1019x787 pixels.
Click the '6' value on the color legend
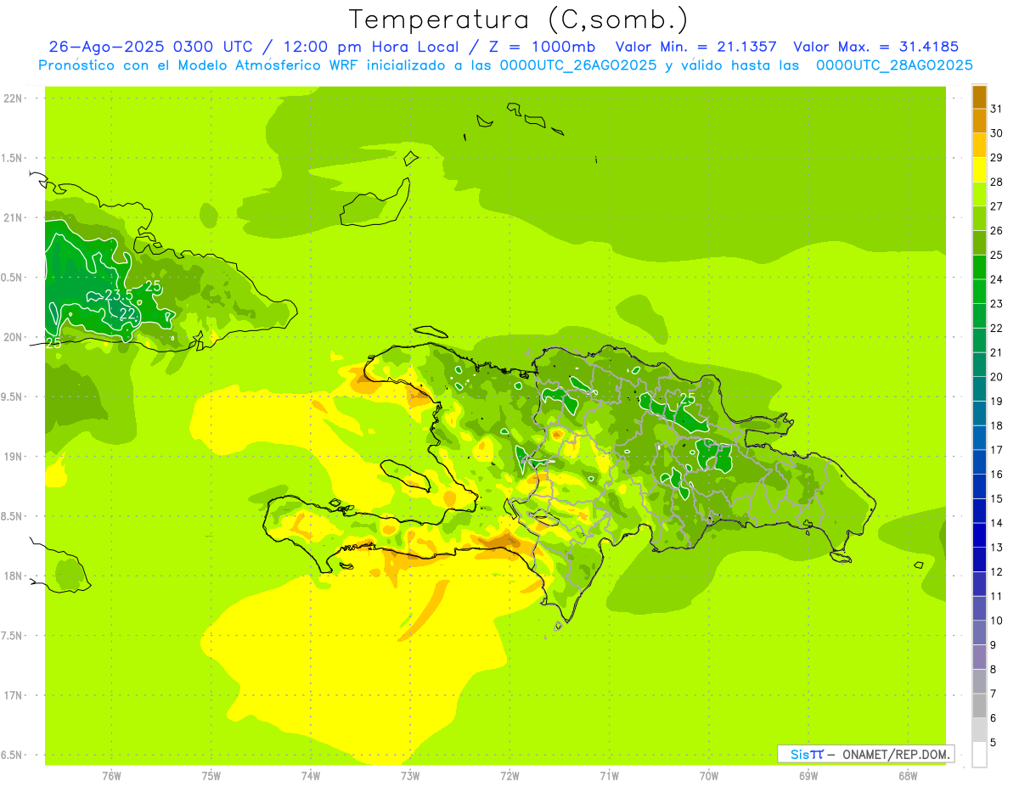tap(994, 718)
